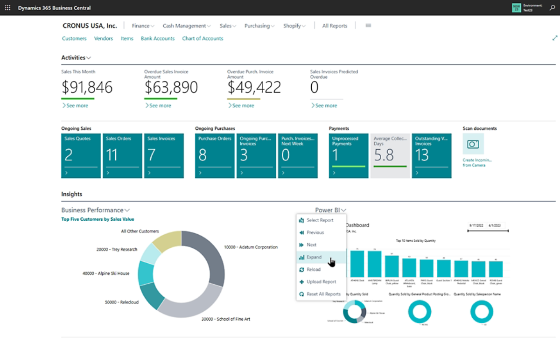Viewport: 560px width, 350px height.
Task: Open the Unprocessed Payments tile
Action: pyautogui.click(x=348, y=156)
